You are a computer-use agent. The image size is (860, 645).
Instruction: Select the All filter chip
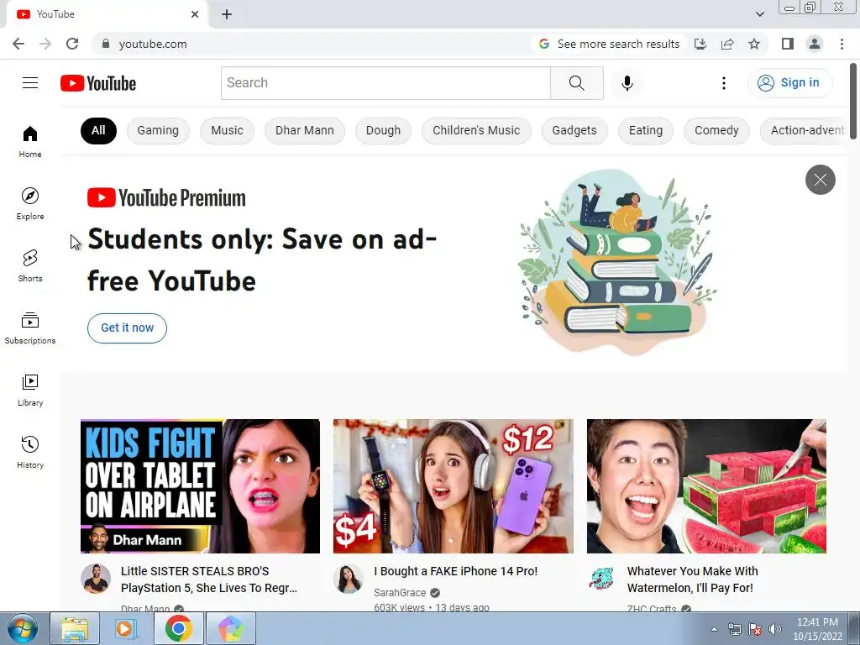tap(98, 130)
